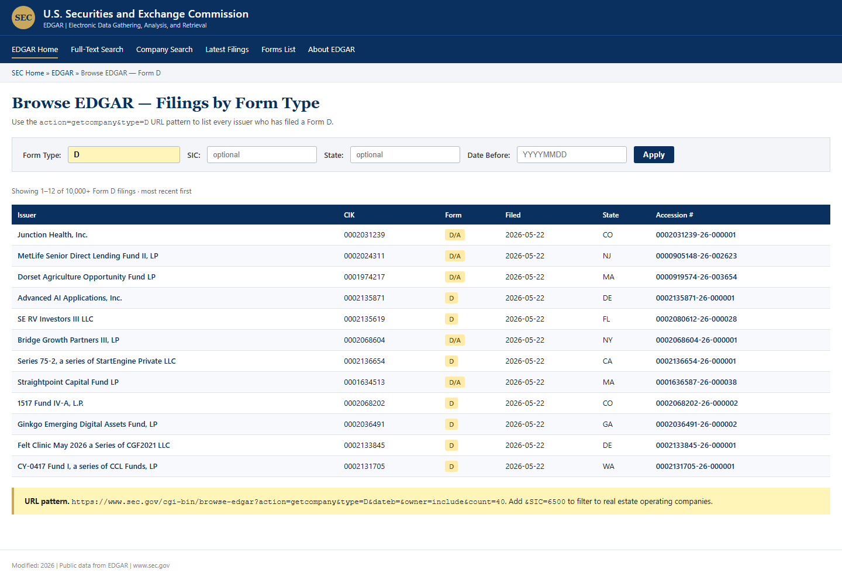The width and height of the screenshot is (842, 580).
Task: Open Advanced AI Applications, Inc. issuer
Action: tap(70, 298)
